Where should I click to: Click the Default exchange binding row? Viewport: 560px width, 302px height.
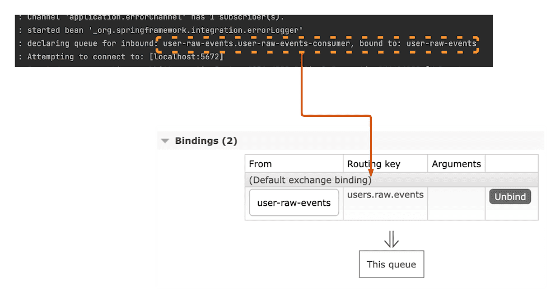391,180
